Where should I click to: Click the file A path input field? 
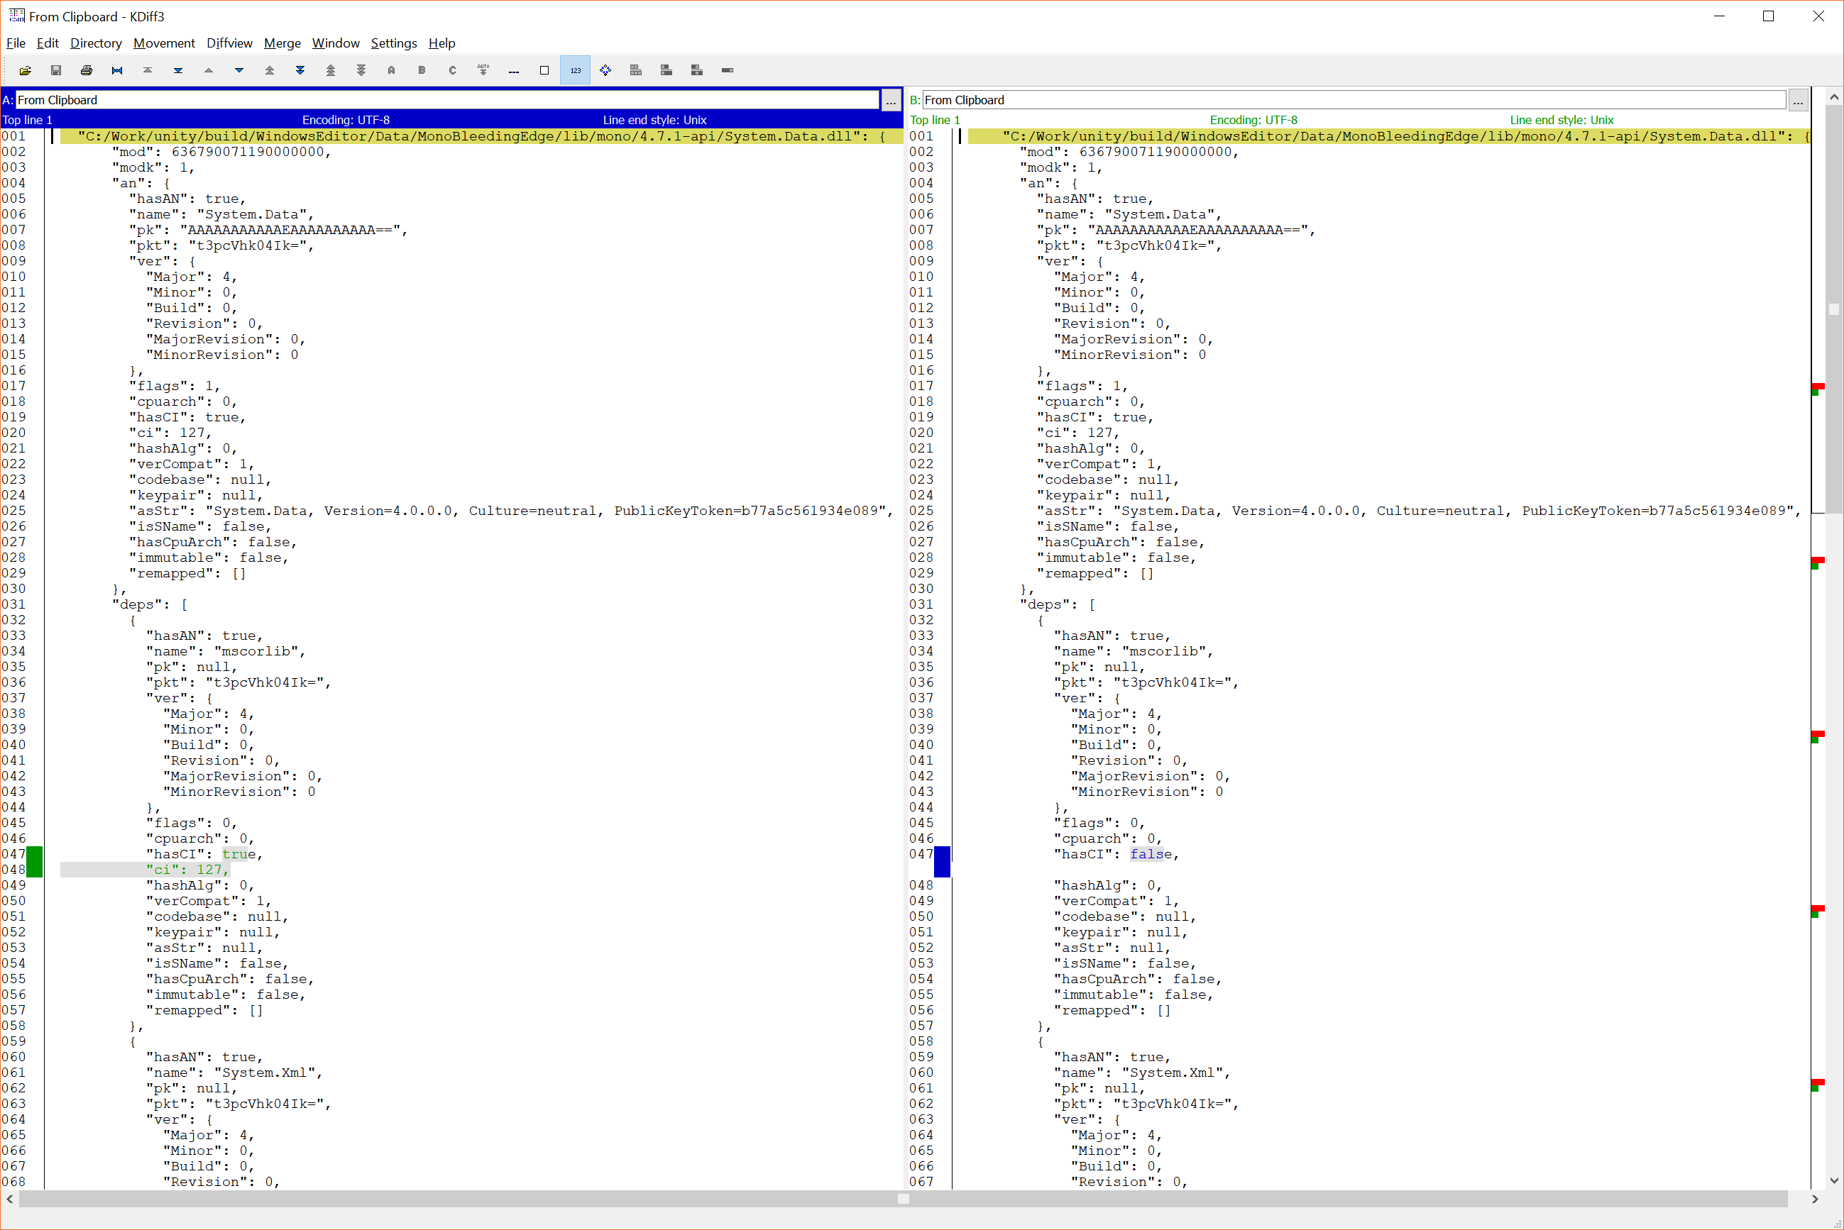pyautogui.click(x=447, y=101)
